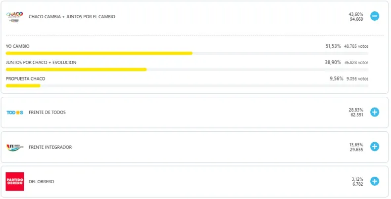Expand the Del Obrero results row
Image resolution: width=391 pixels, height=199 pixels.
(x=375, y=181)
